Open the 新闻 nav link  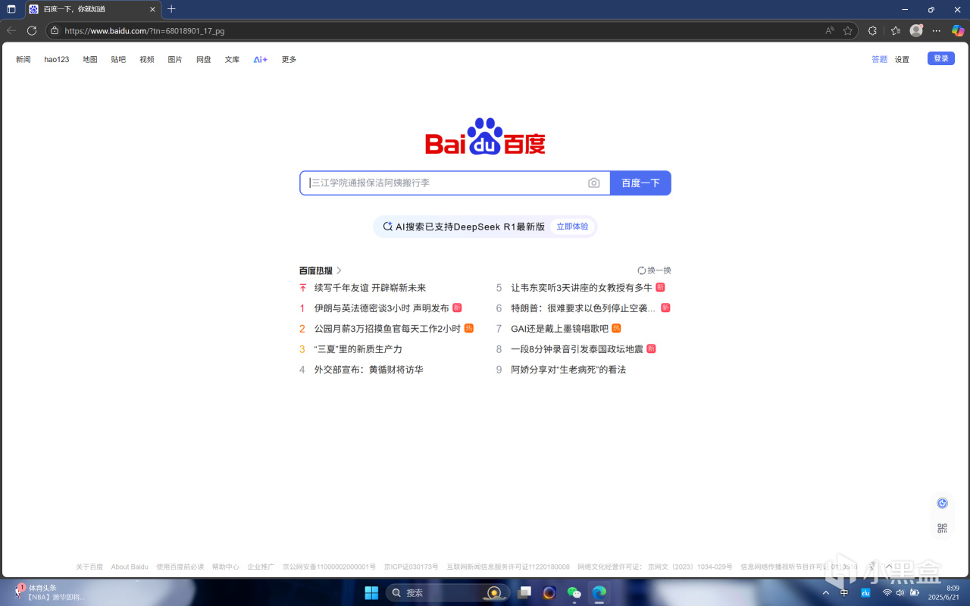point(23,59)
